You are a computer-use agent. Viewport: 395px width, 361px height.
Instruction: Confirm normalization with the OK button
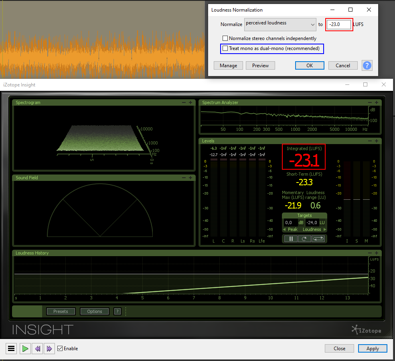click(x=309, y=65)
